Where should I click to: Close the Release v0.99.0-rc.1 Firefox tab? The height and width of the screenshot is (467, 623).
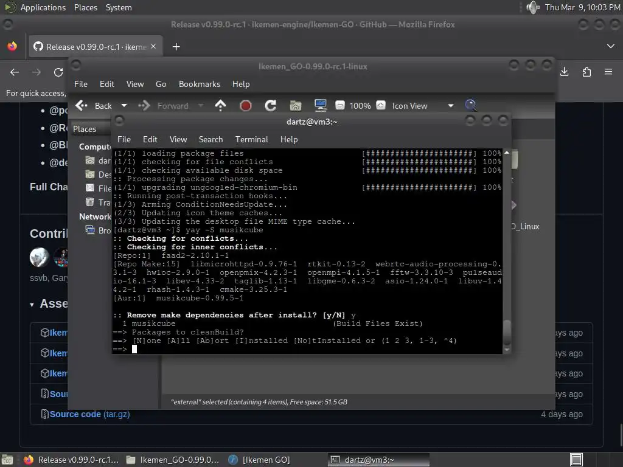153,46
